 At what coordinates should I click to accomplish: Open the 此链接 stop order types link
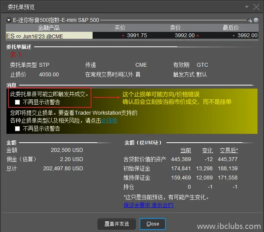click(x=109, y=120)
